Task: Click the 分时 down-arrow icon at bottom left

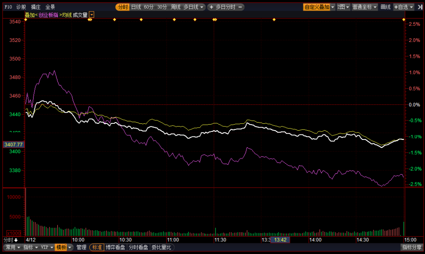Action: 16,240
